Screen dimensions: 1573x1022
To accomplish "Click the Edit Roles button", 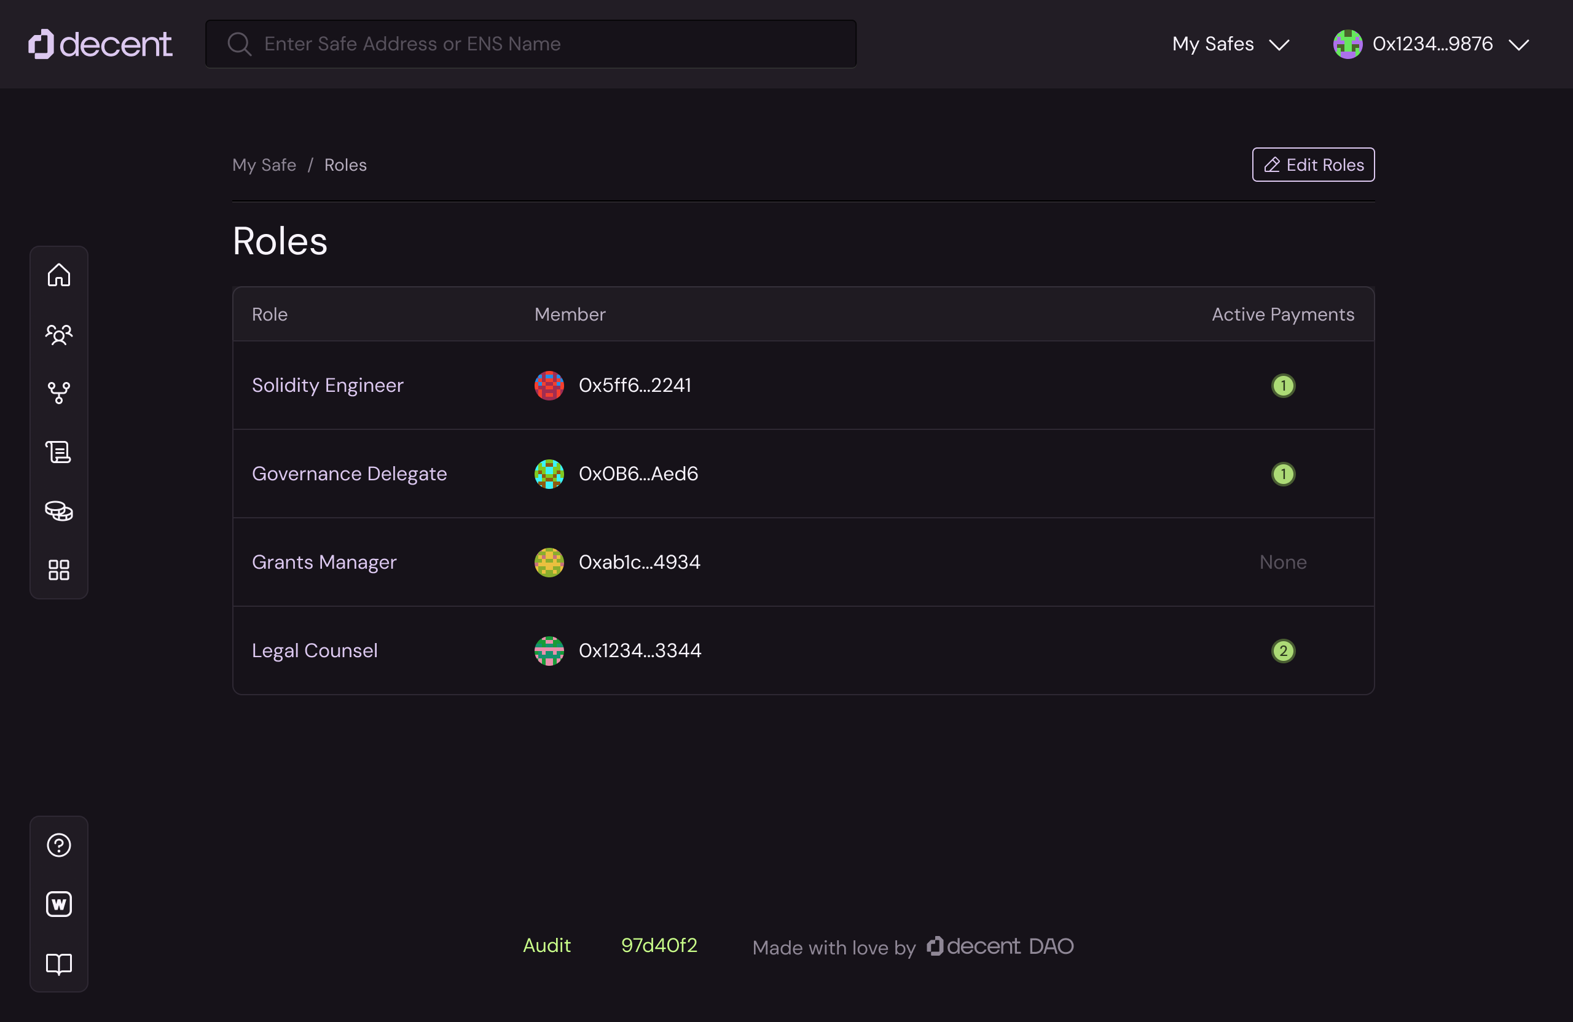I will click(x=1312, y=165).
